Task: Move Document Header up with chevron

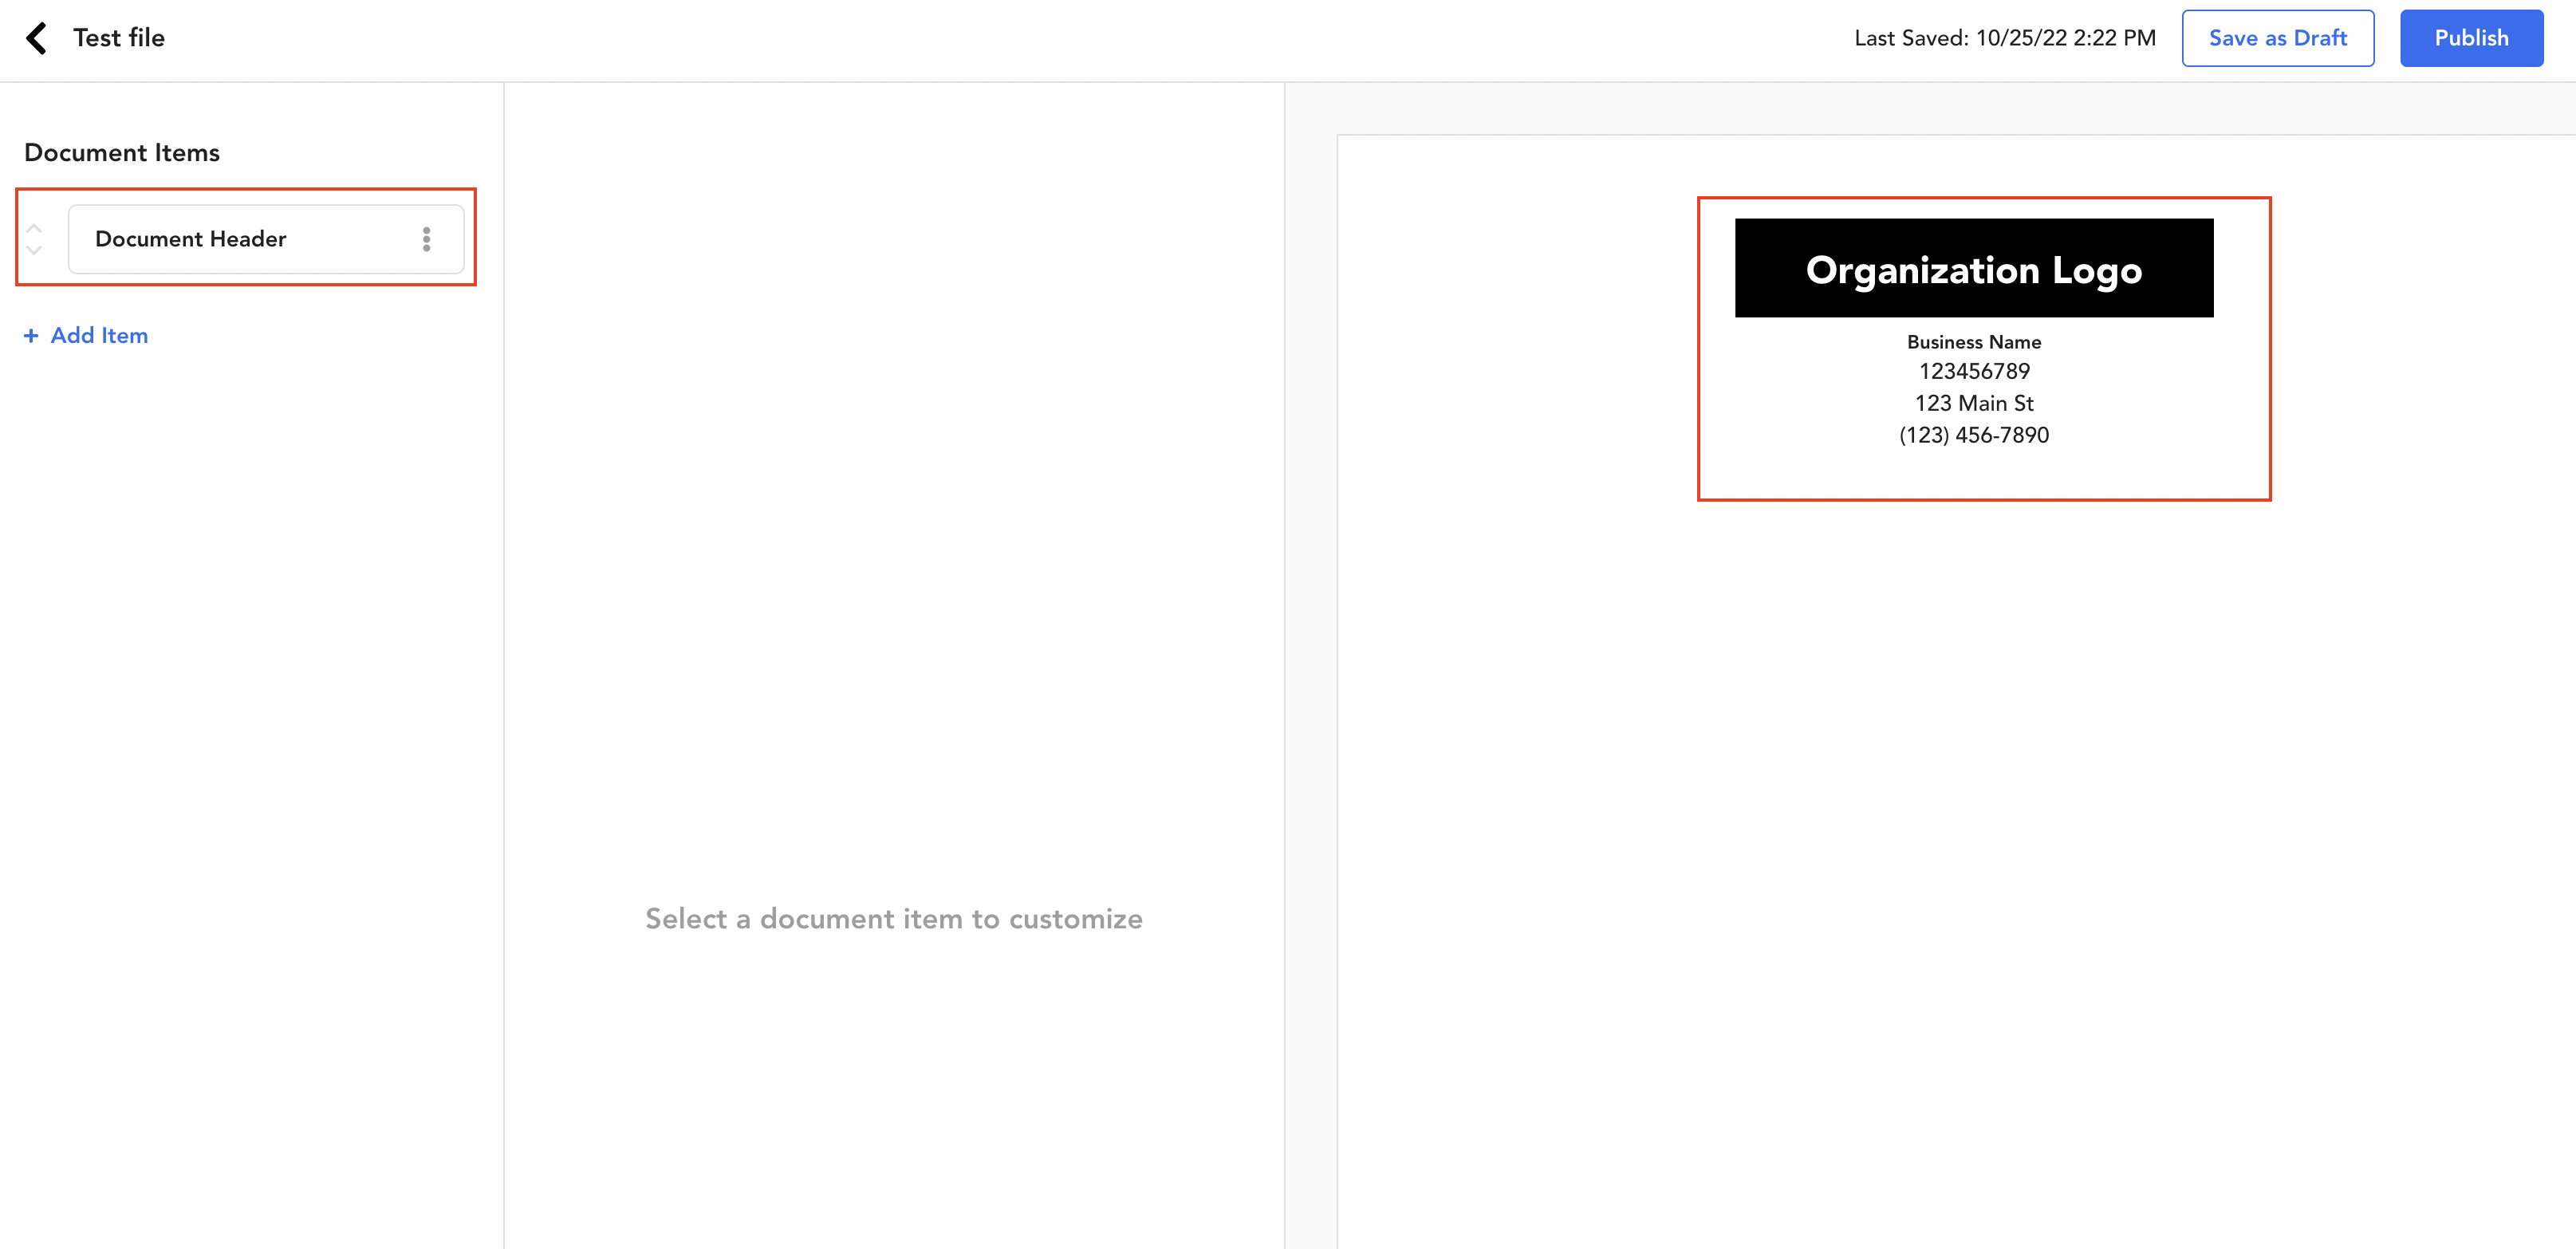Action: coord(34,228)
